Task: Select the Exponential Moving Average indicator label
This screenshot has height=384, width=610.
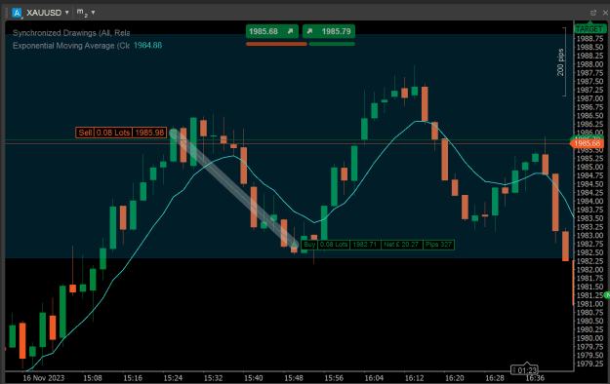Action: click(x=71, y=46)
